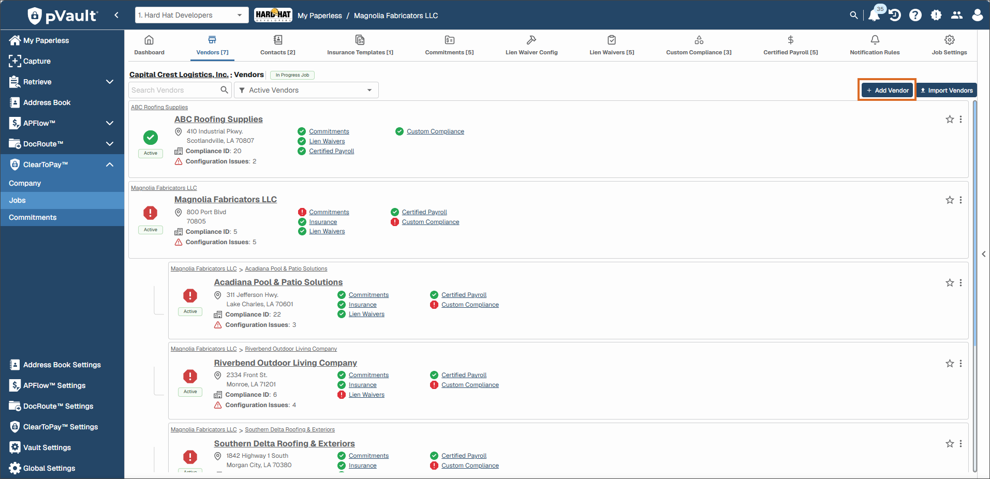The height and width of the screenshot is (479, 990).
Task: Open the Riverbend Outdoor Living Company title link
Action: click(x=286, y=363)
